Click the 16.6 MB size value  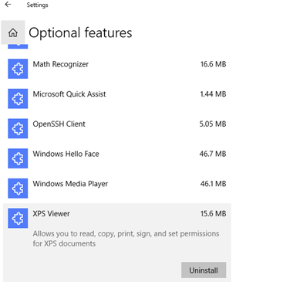[x=213, y=64]
